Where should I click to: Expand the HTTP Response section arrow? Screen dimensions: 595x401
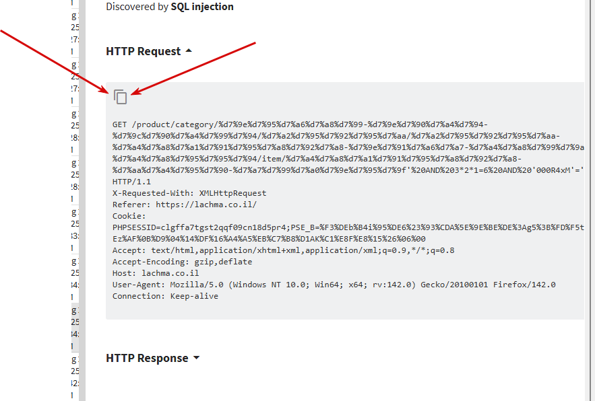197,358
